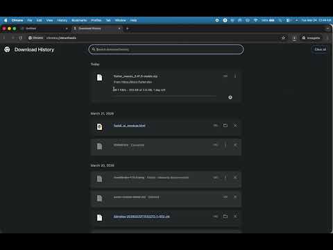Open the Bookmarks menu
This screenshot has height=250, width=333.
(x=79, y=20)
